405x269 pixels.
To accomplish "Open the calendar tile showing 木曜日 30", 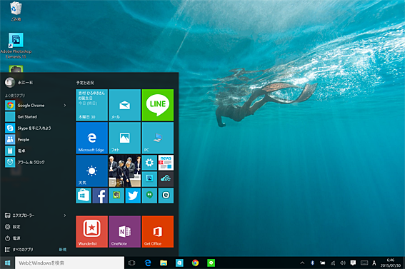I will click(x=91, y=105).
